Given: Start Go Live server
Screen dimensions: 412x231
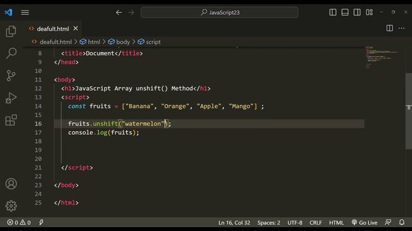Looking at the screenshot, I should (x=364, y=223).
